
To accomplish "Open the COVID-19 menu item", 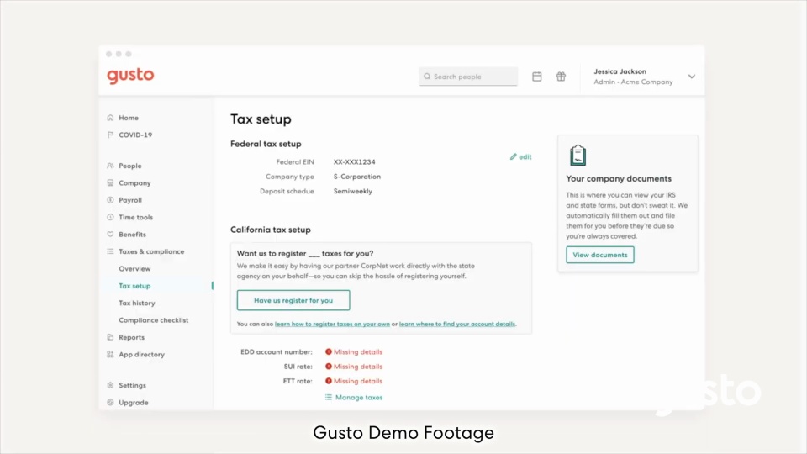I will pyautogui.click(x=135, y=135).
